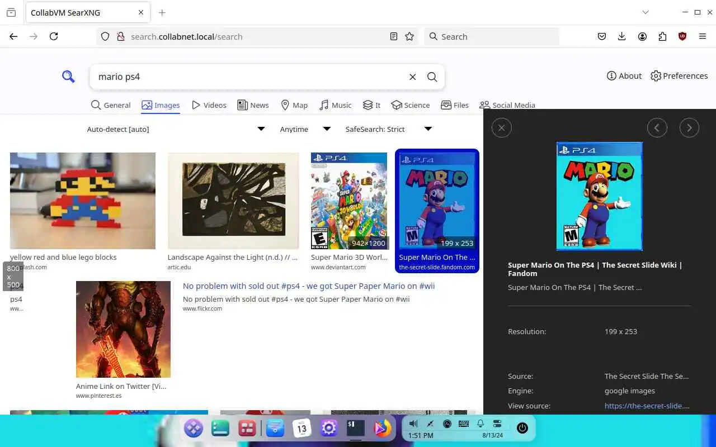Go back to the previous page

pyautogui.click(x=13, y=36)
